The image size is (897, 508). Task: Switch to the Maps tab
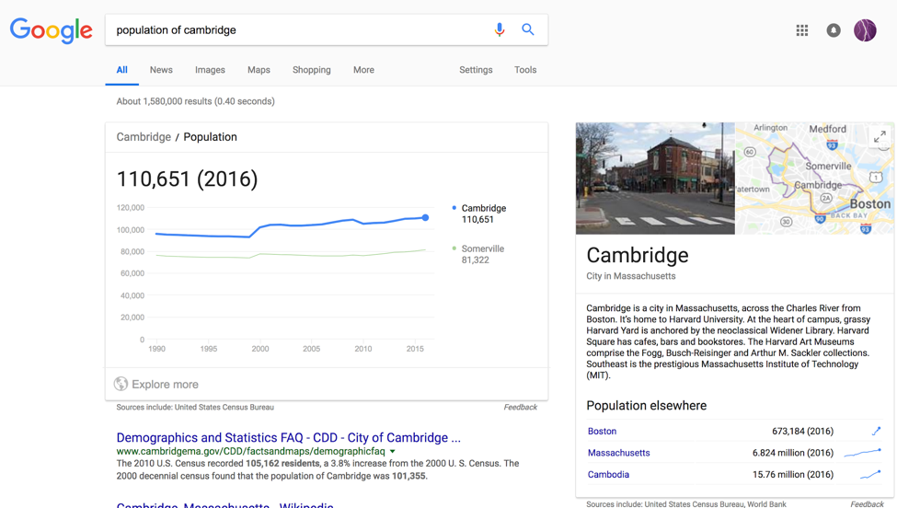click(259, 70)
